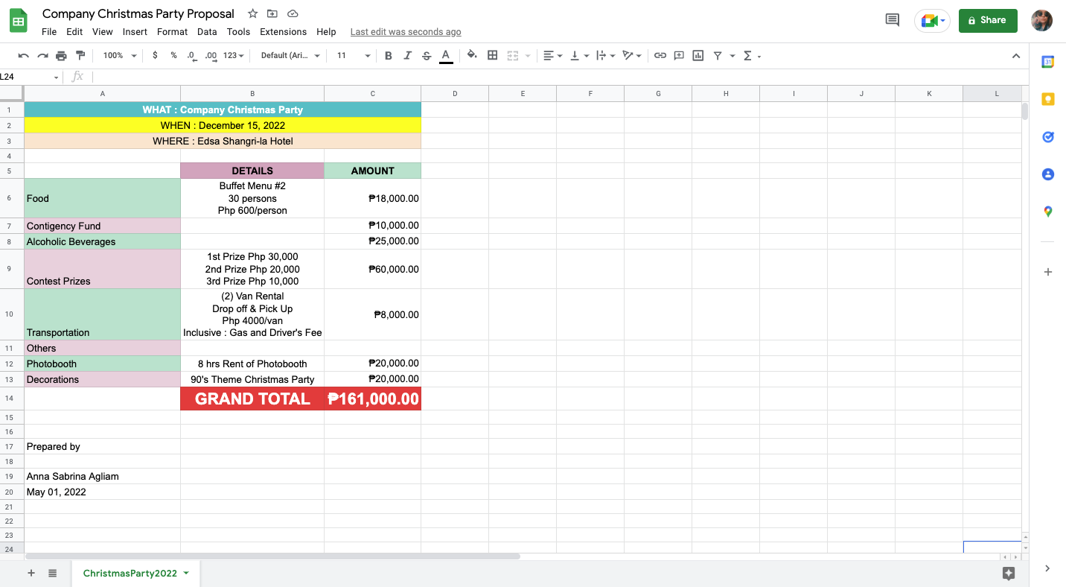View the cloud document status icon
Viewport: 1066px width, 587px height.
(293, 14)
